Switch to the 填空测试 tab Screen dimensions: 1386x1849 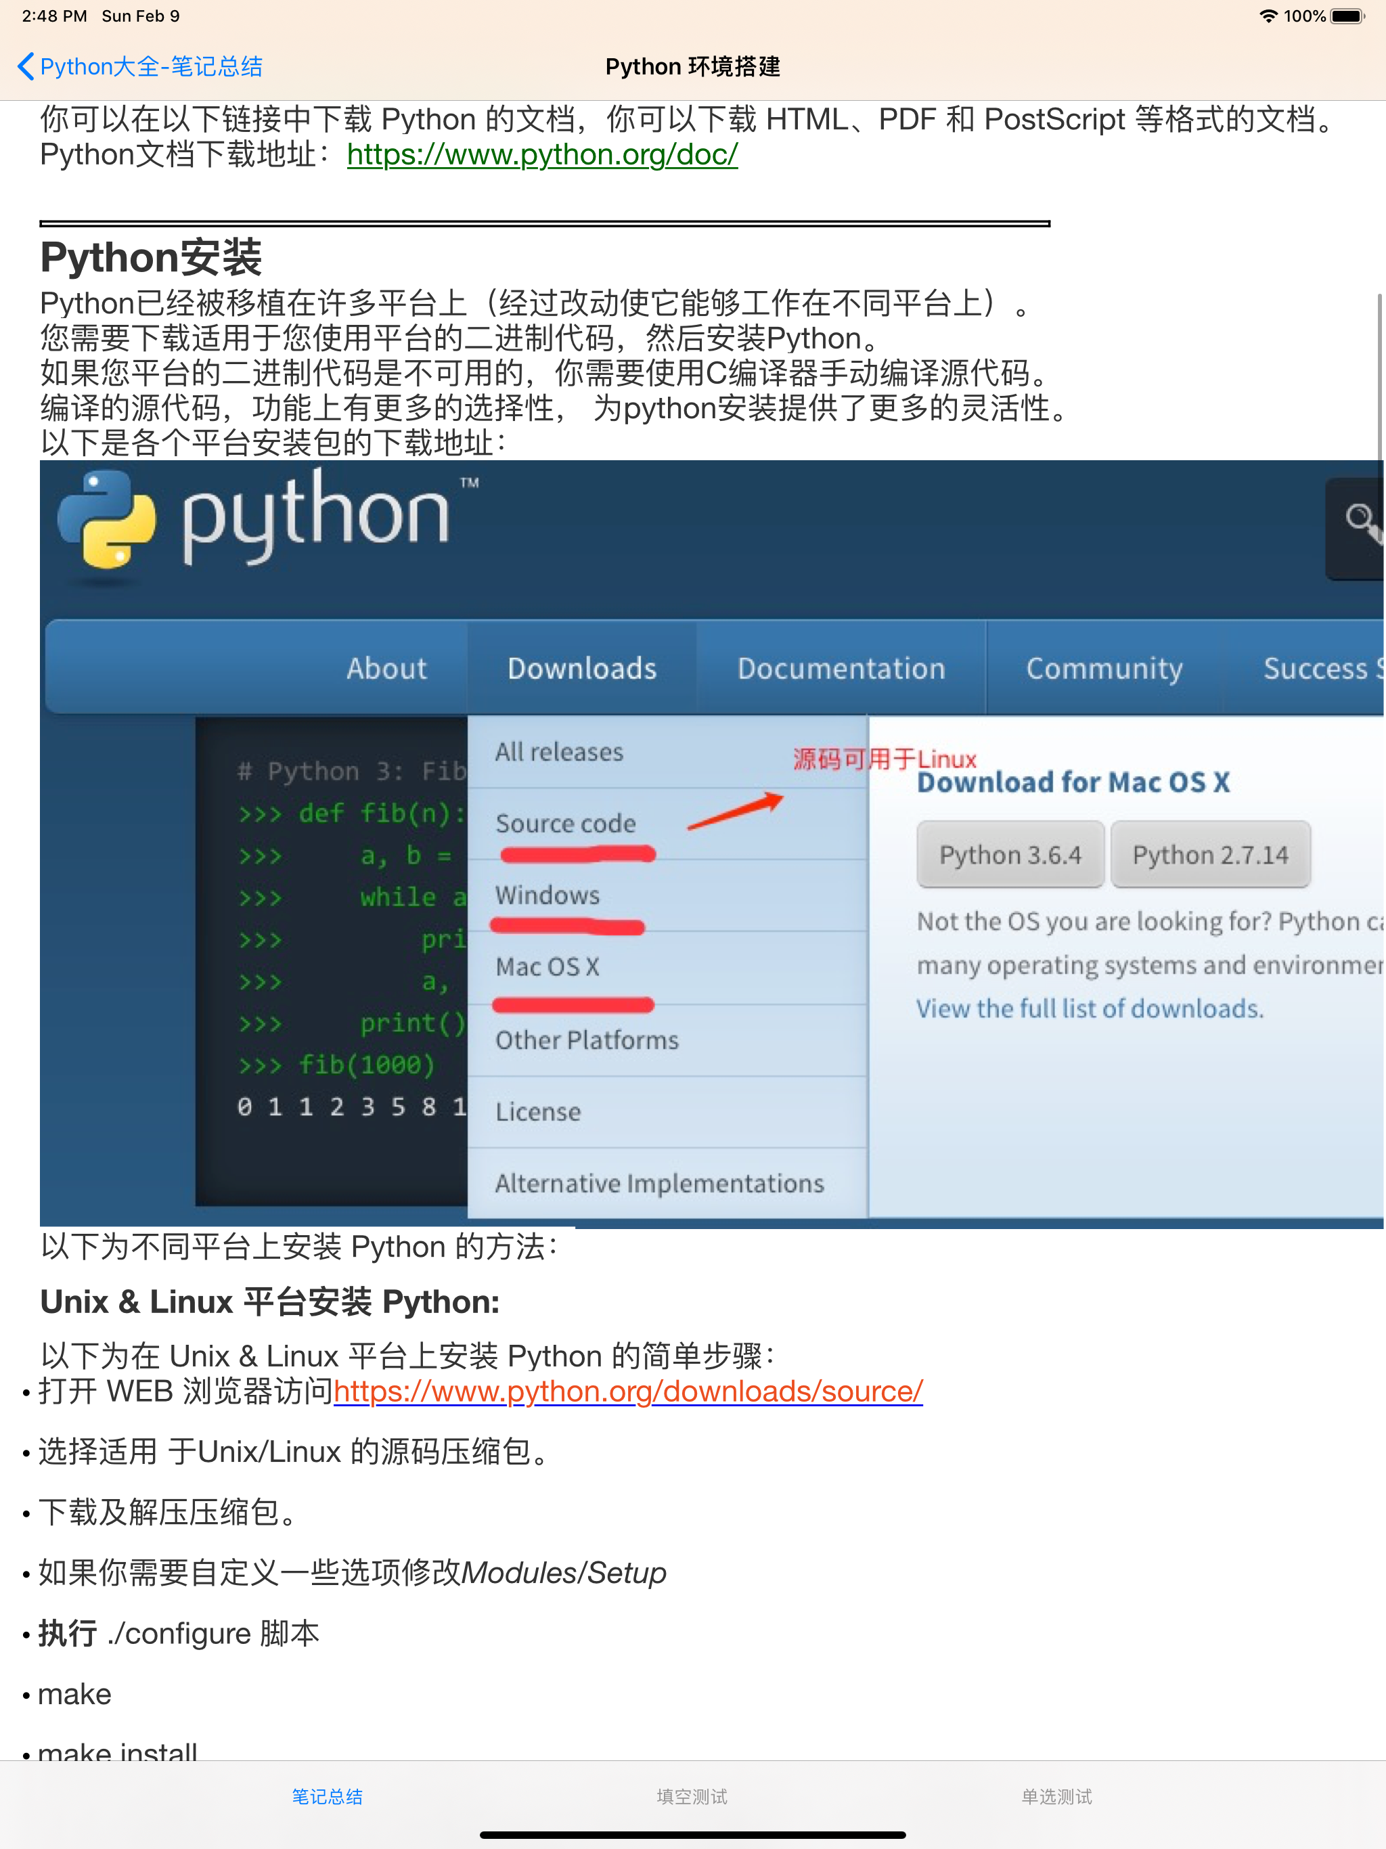[692, 1796]
